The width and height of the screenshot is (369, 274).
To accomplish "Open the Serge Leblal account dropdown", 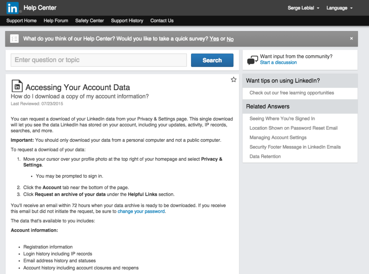I will click(303, 8).
